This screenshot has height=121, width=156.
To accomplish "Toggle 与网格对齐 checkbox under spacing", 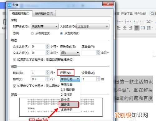I will pyautogui.click(x=14, y=86).
